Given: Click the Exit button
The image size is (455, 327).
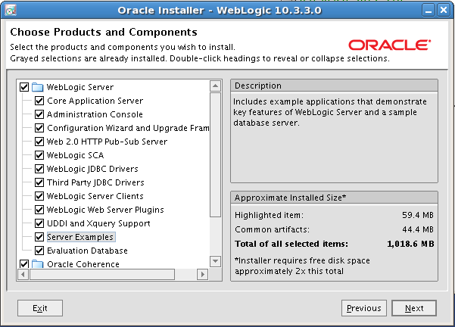Looking at the screenshot, I should 40,308.
